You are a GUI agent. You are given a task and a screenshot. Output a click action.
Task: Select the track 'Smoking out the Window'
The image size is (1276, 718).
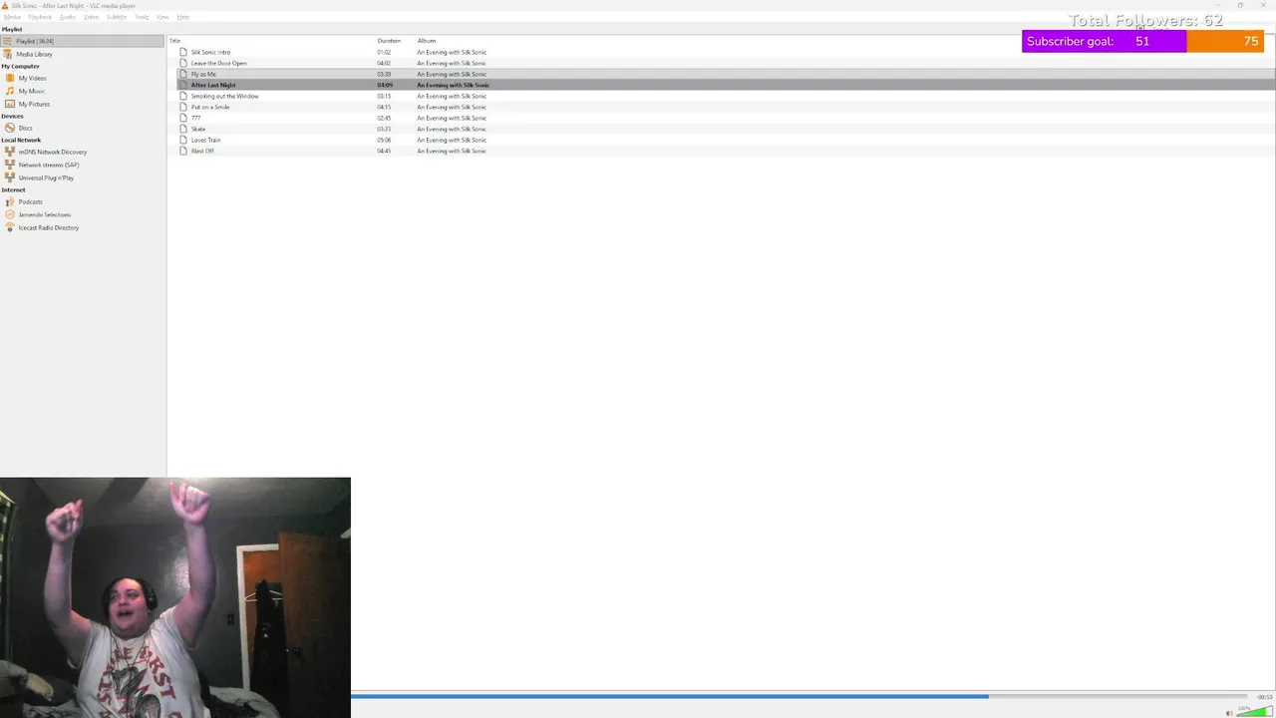point(224,96)
